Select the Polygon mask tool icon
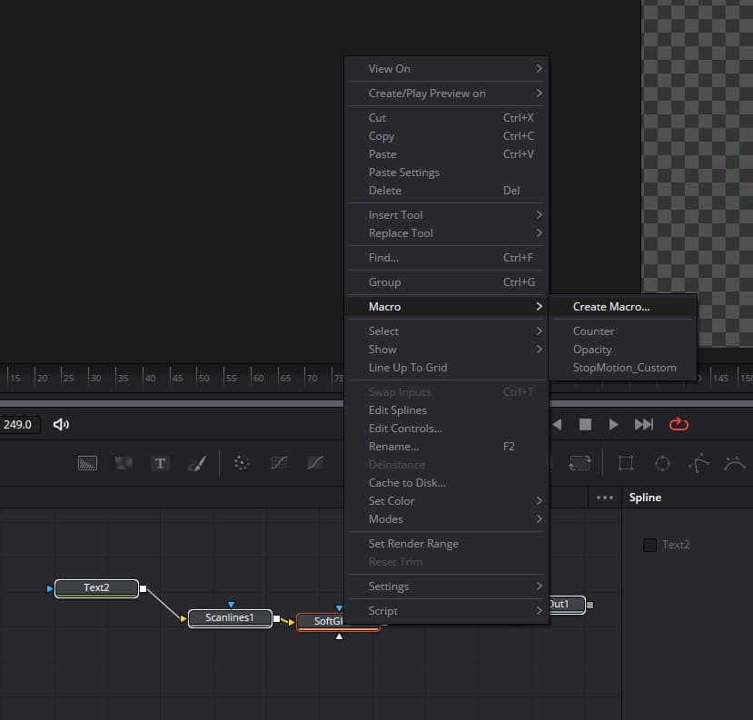The width and height of the screenshot is (753, 720). (699, 463)
